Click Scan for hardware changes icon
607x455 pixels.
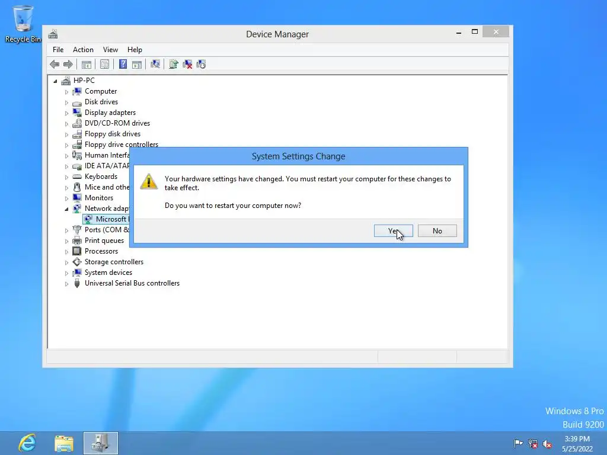point(155,64)
